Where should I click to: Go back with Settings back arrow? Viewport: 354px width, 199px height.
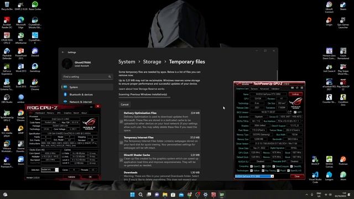63,52
